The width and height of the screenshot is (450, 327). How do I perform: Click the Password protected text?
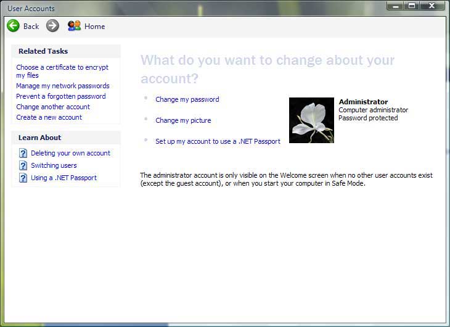pyautogui.click(x=368, y=118)
